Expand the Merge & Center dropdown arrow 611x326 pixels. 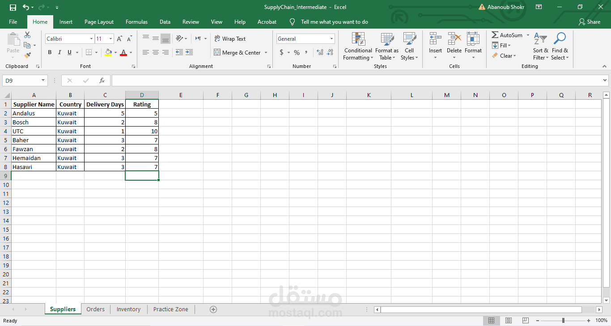point(266,53)
